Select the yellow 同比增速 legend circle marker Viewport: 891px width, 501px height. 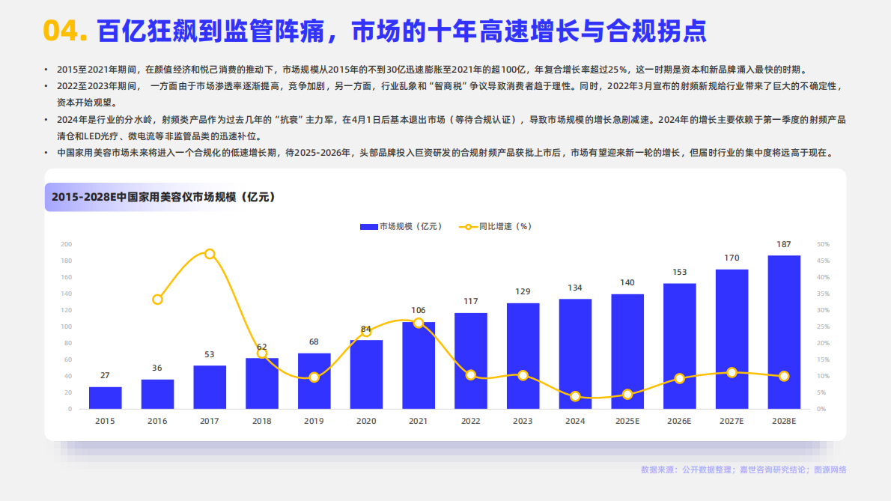(466, 225)
